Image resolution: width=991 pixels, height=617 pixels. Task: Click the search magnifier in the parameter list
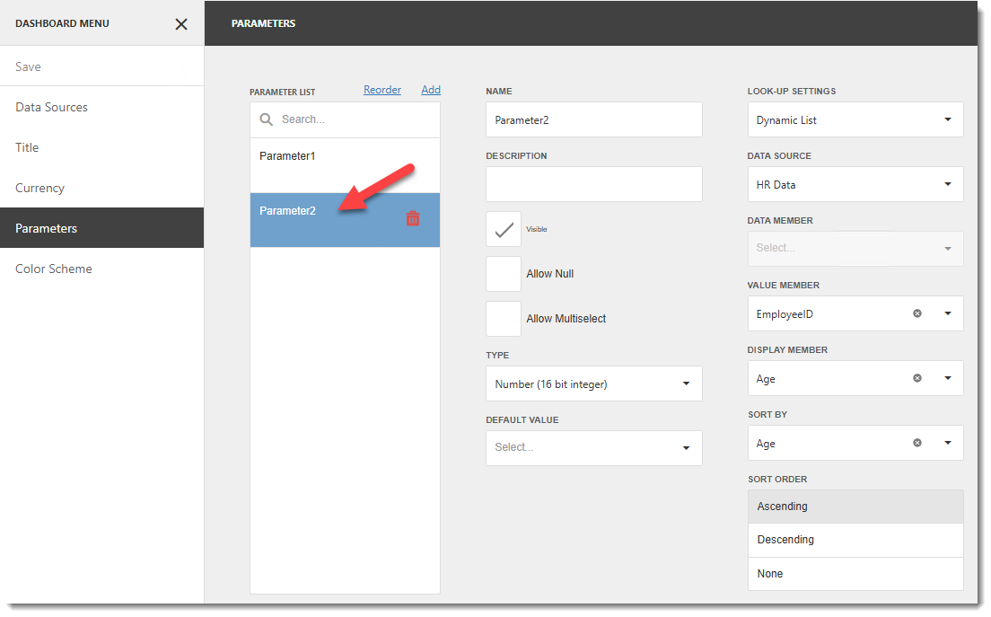(265, 119)
